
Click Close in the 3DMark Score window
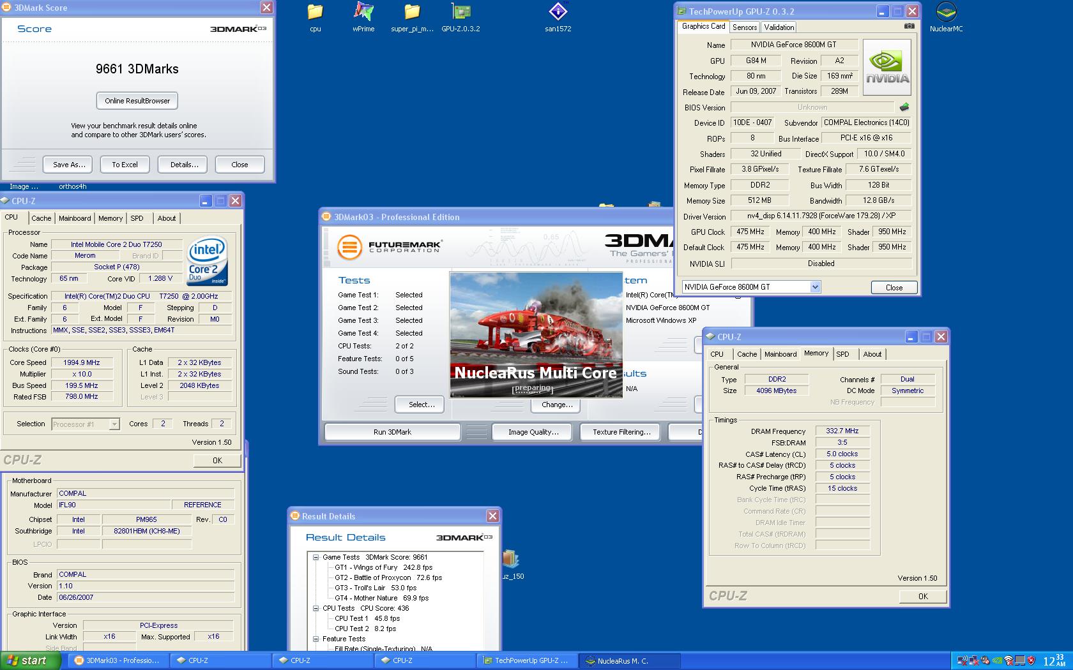tap(240, 165)
